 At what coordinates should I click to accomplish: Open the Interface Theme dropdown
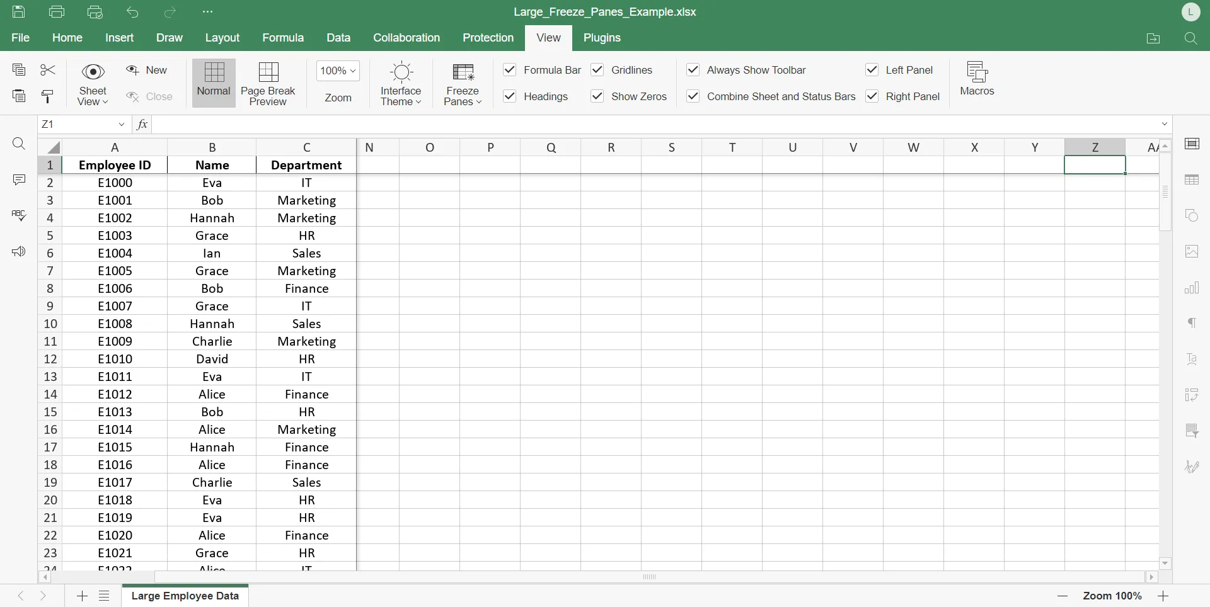(x=401, y=83)
